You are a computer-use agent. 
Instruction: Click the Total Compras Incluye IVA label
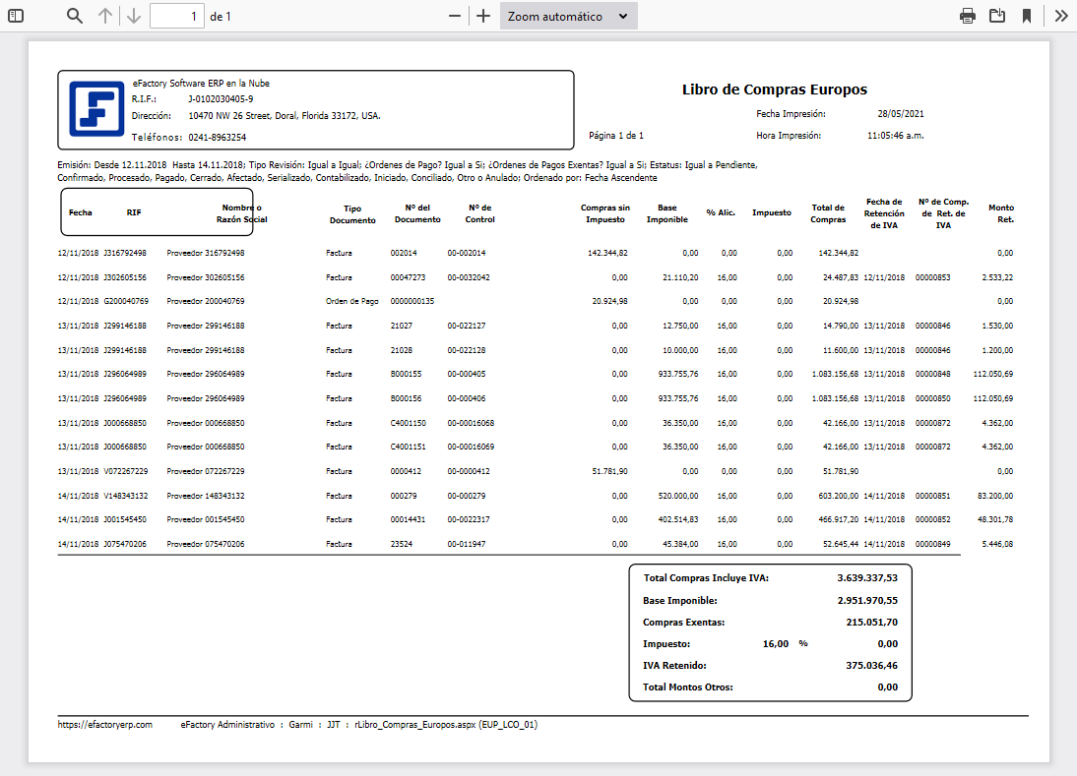coord(706,578)
